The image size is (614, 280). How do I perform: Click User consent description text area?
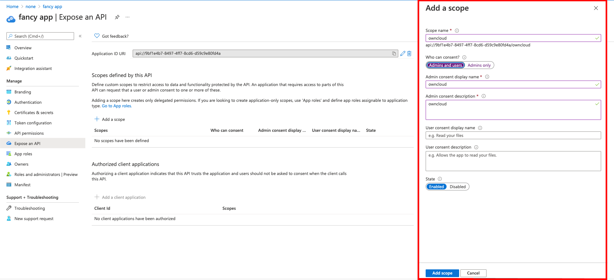(513, 161)
